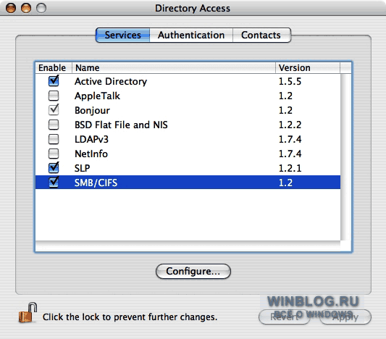The width and height of the screenshot is (386, 339).
Task: Select BSD Flat File and NIS row
Action: coord(188,125)
